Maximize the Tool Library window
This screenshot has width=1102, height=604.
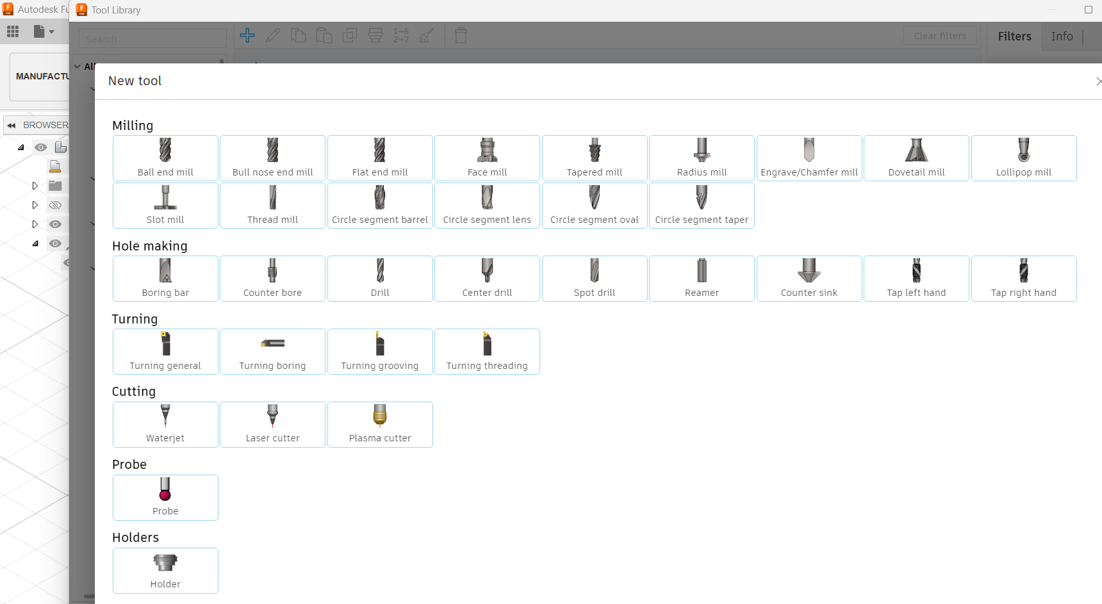(x=1088, y=10)
